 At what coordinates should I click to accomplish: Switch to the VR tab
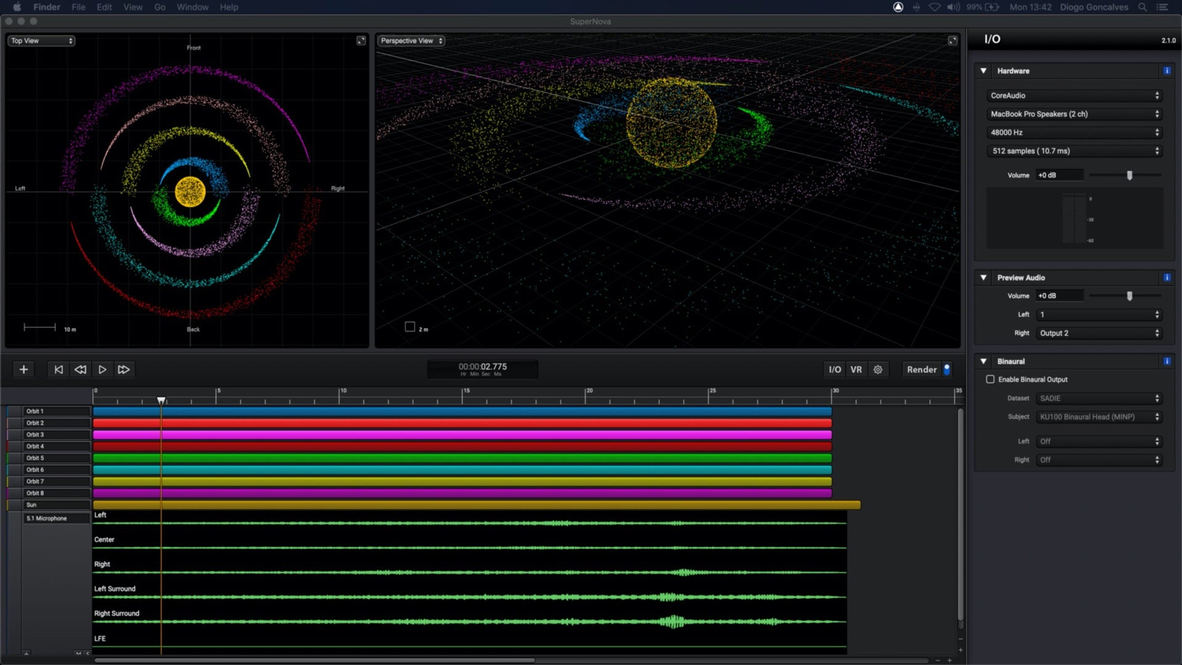click(856, 369)
